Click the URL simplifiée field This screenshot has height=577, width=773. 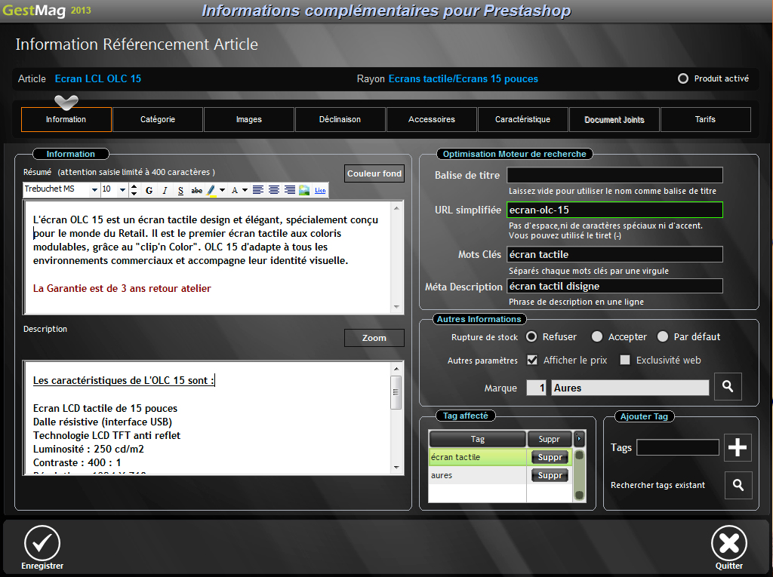point(614,210)
